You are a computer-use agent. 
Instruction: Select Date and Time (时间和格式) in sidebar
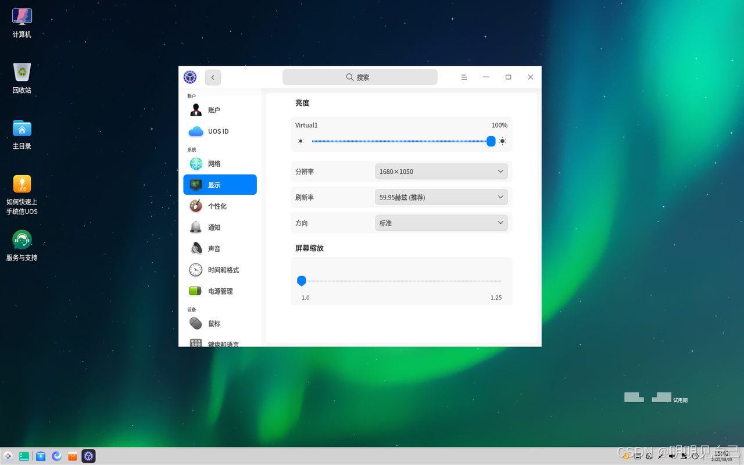coord(220,270)
